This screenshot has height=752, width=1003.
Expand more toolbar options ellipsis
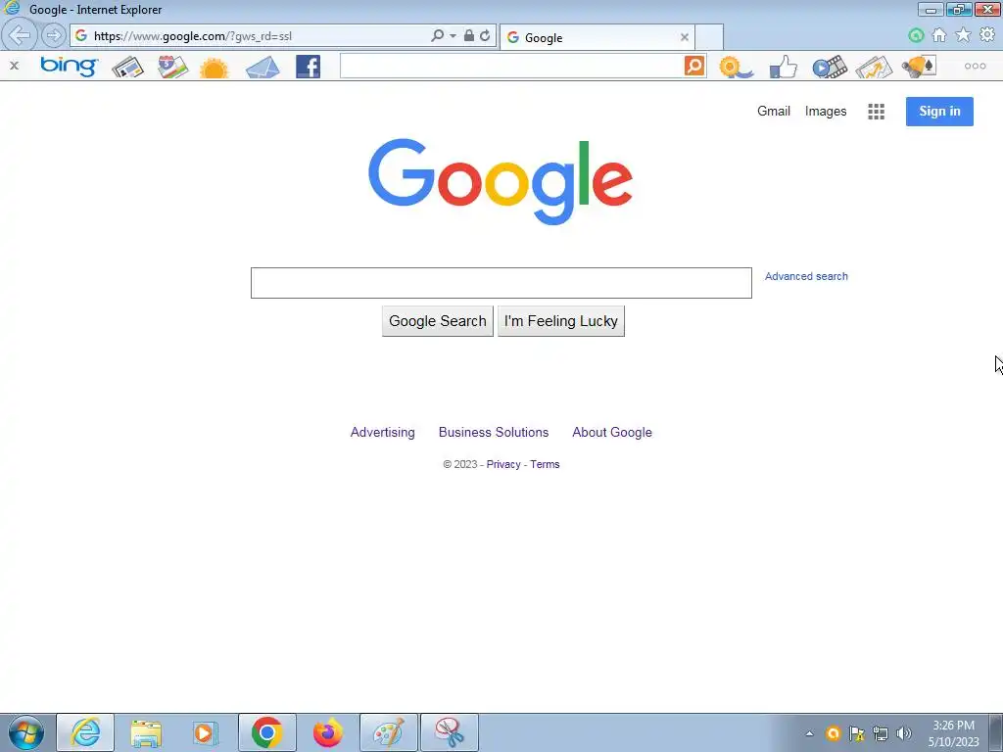click(975, 66)
